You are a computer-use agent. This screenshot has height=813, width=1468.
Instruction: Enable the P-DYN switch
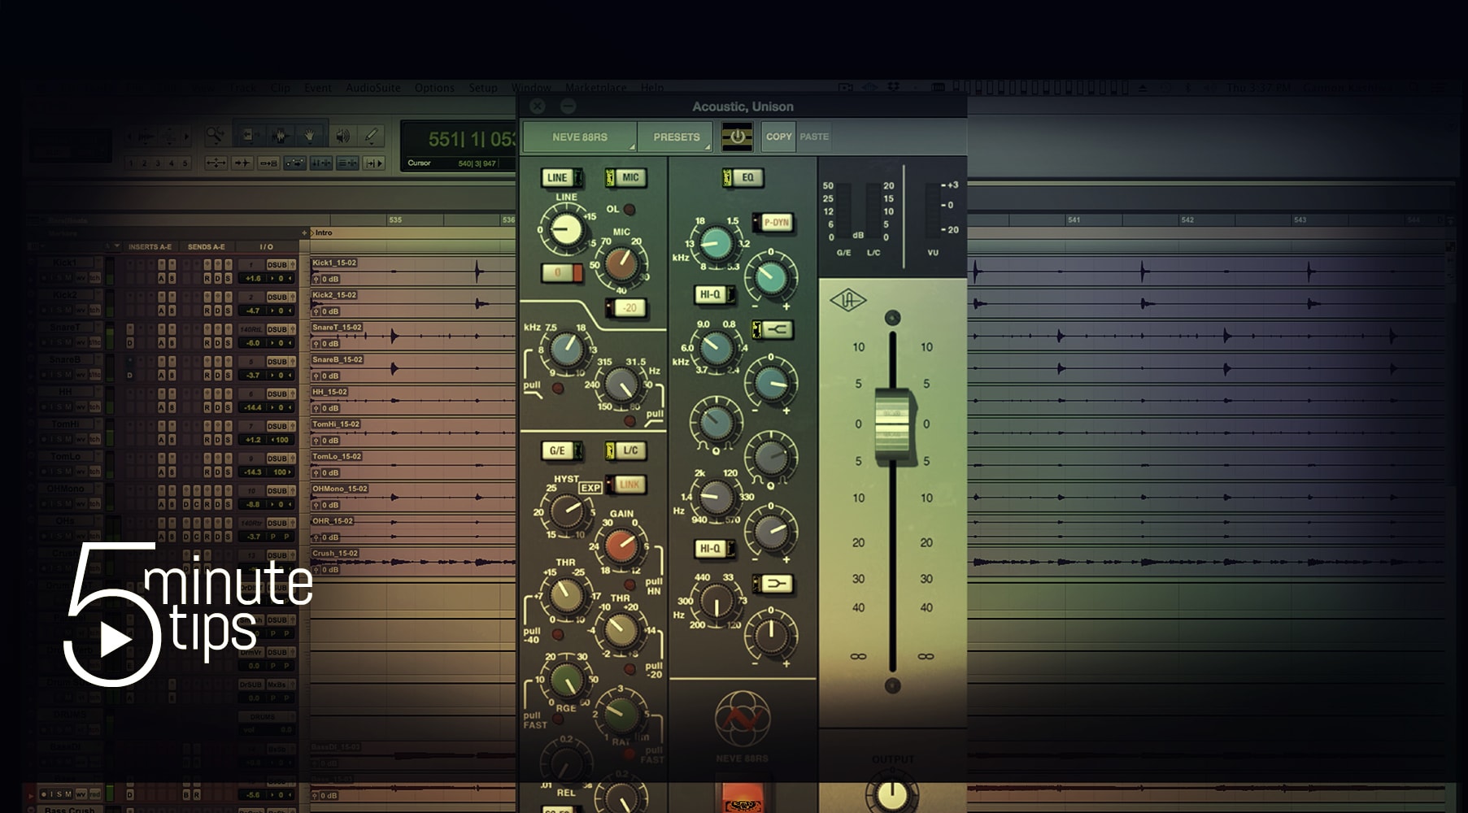coord(773,223)
